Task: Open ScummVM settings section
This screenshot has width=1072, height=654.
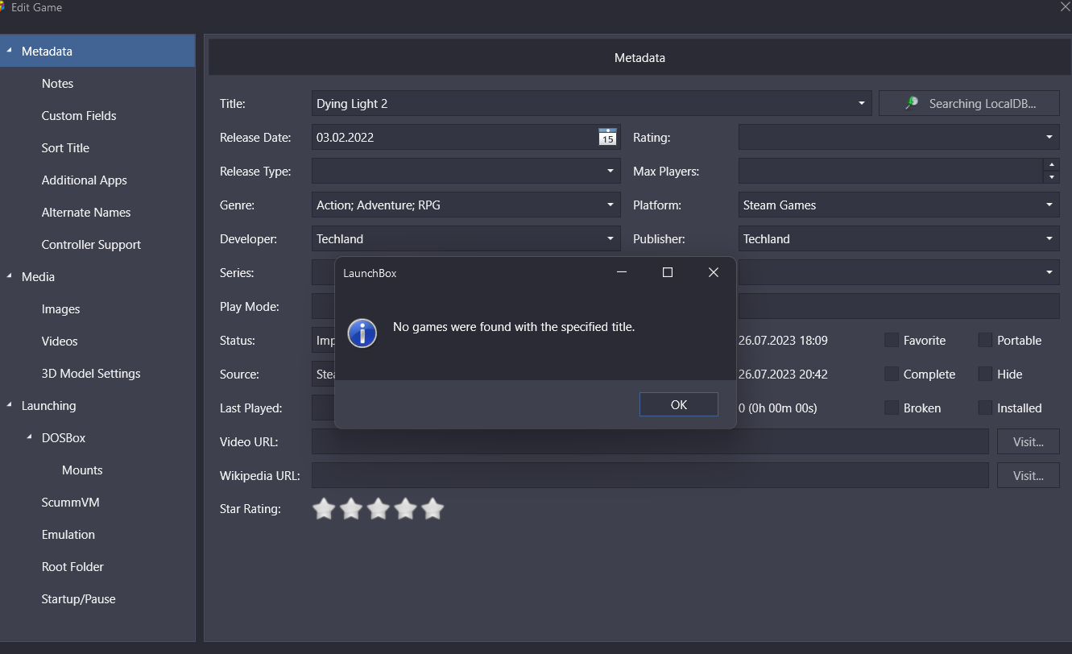Action: click(71, 502)
